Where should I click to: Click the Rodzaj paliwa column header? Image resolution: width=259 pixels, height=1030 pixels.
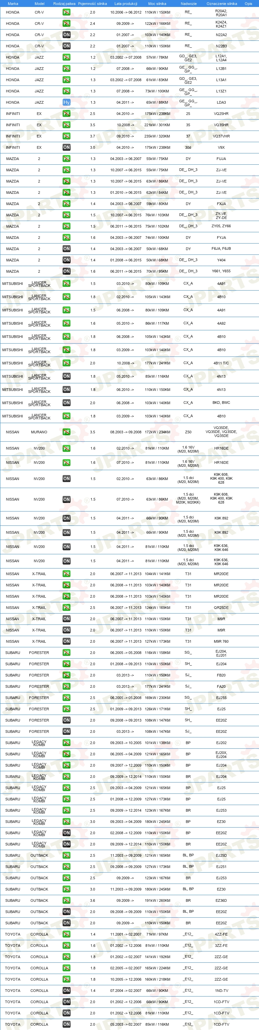64,4
